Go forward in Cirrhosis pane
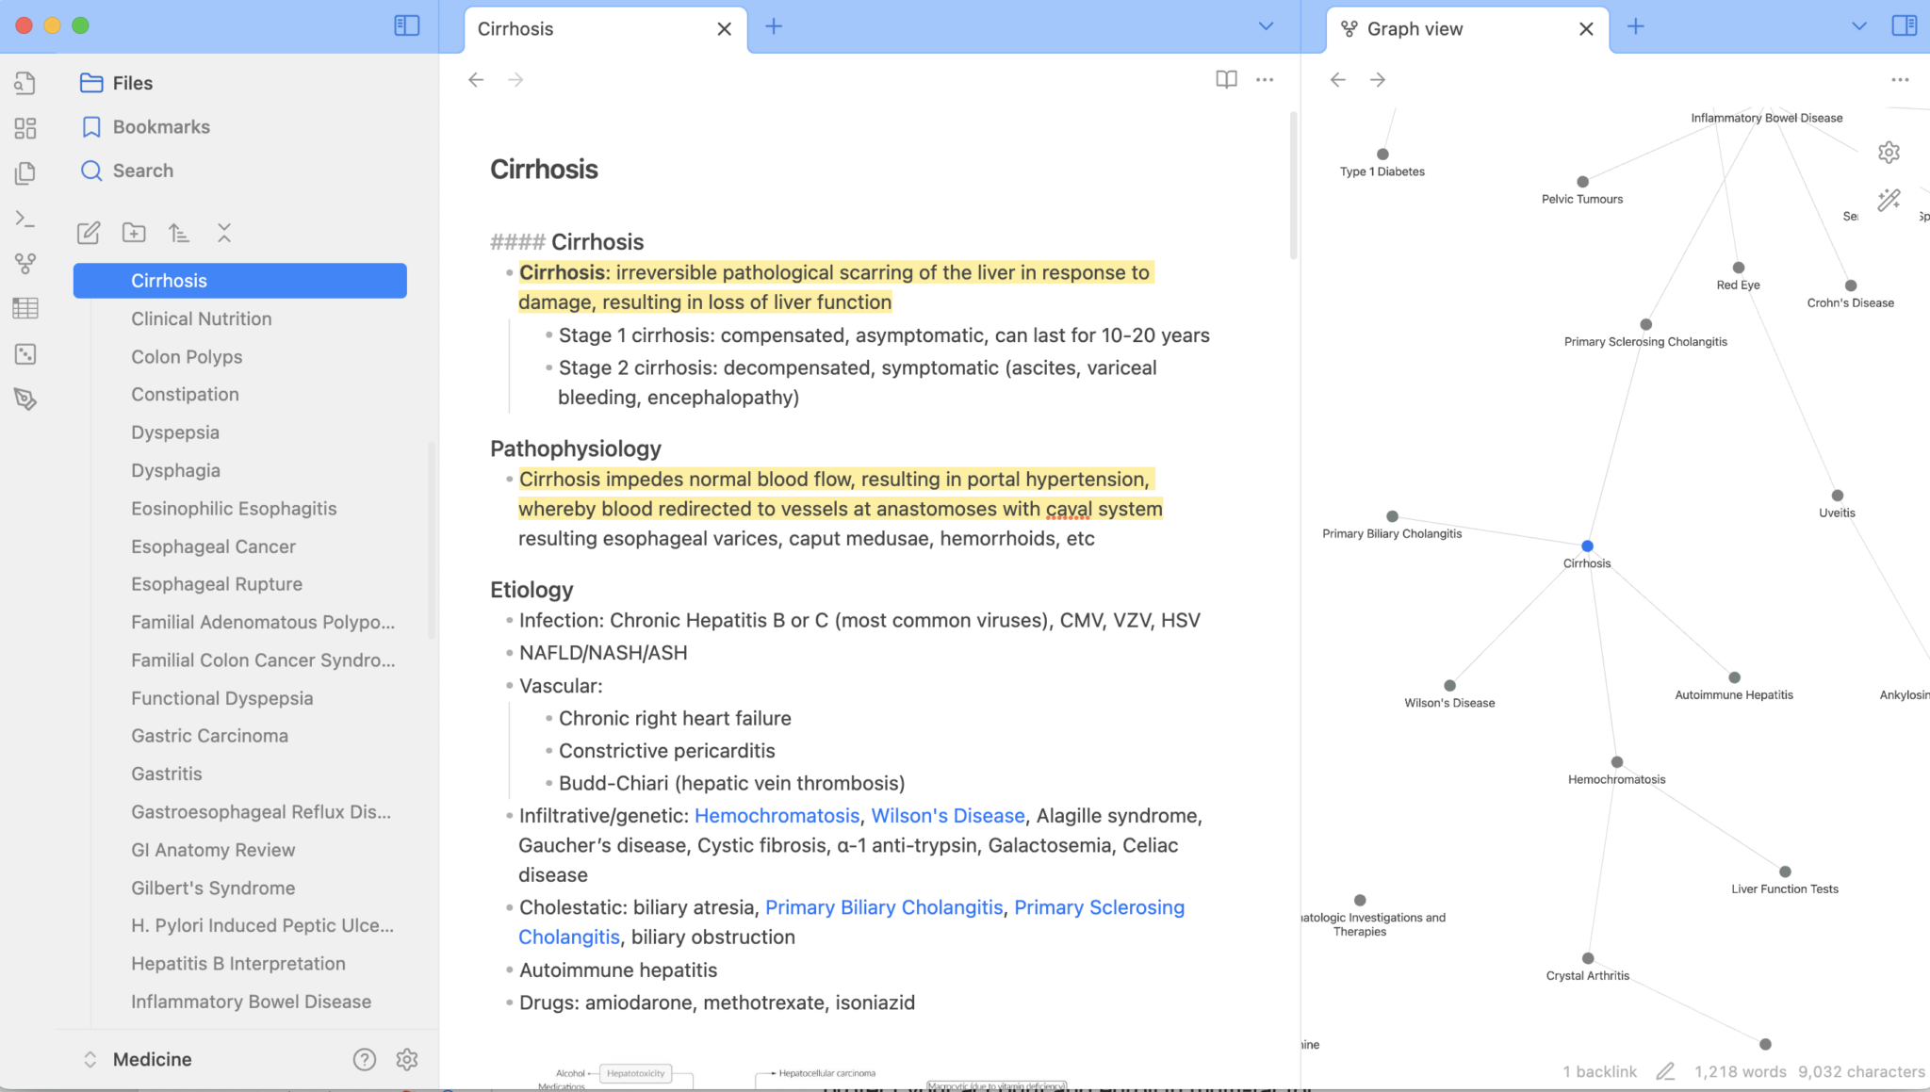The height and width of the screenshot is (1092, 1930). tap(515, 80)
